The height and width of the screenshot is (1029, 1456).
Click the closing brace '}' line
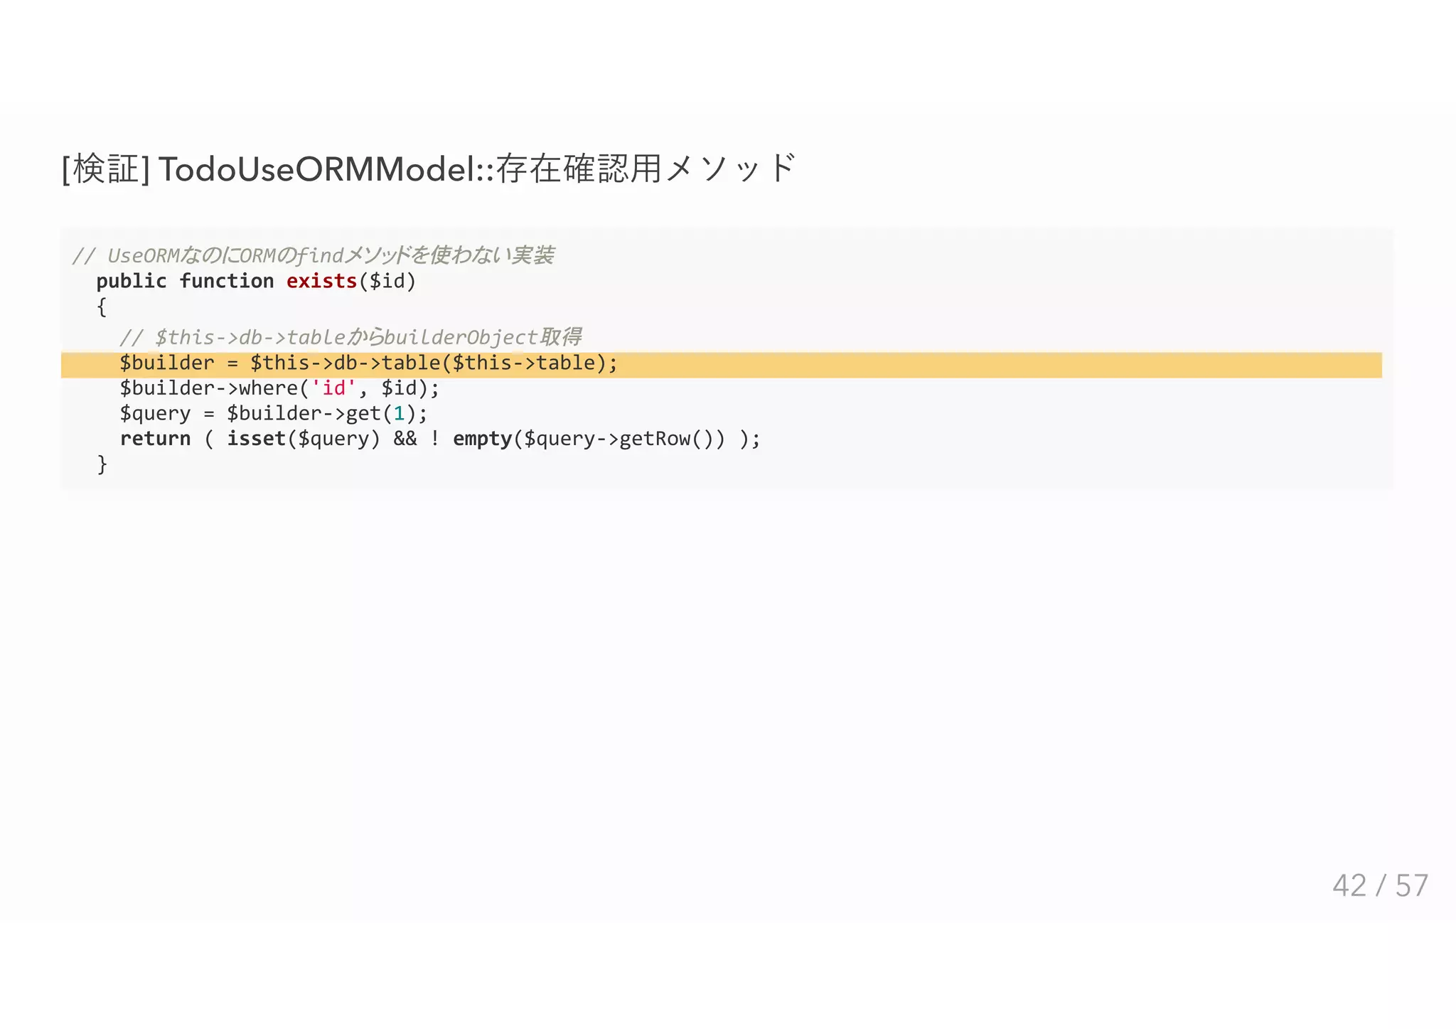click(102, 464)
